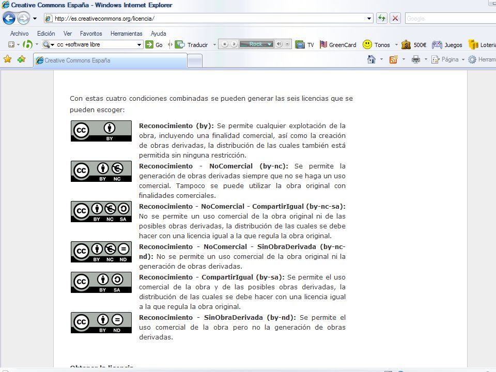Open the feeds dropdown arrow
The height and width of the screenshot is (372, 496).
tap(404, 59)
